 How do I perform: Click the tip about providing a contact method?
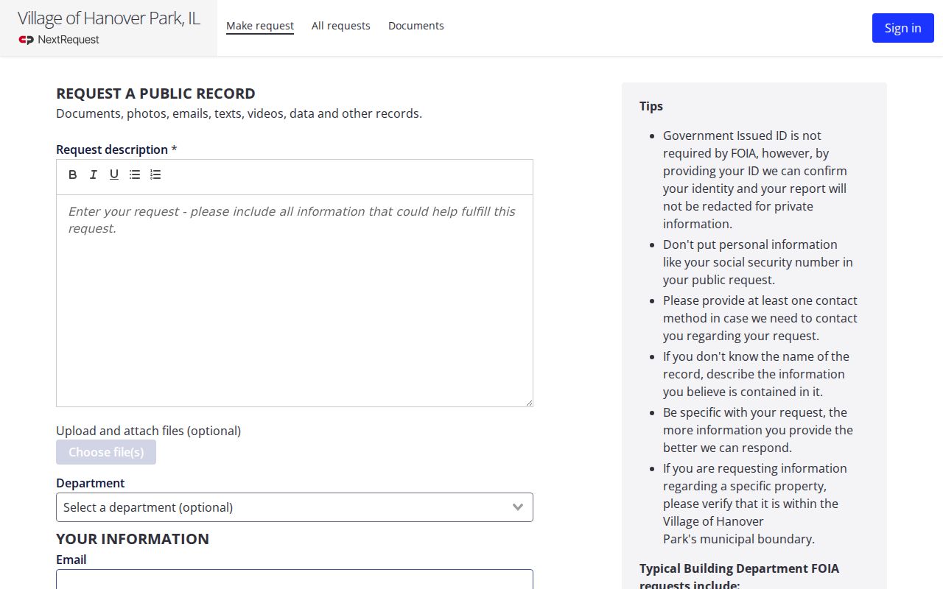click(760, 318)
